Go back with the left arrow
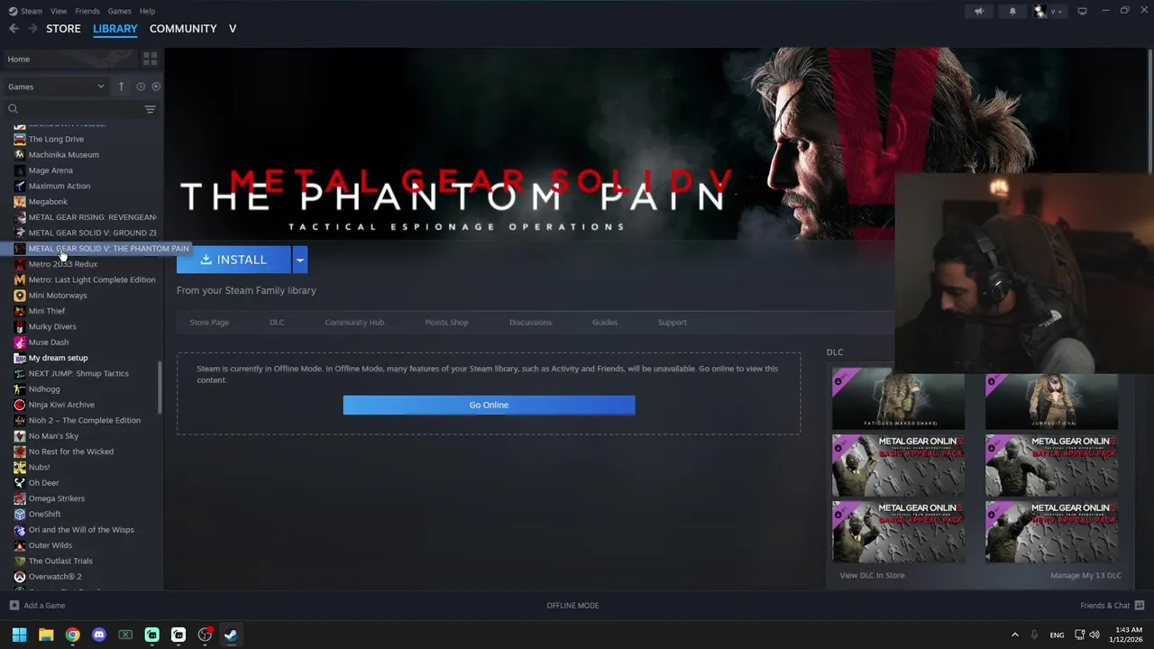This screenshot has width=1154, height=649. point(14,29)
